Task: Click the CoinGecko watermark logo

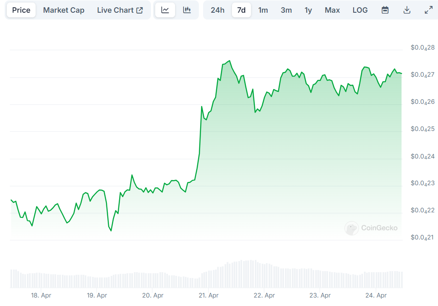Action: click(x=352, y=228)
